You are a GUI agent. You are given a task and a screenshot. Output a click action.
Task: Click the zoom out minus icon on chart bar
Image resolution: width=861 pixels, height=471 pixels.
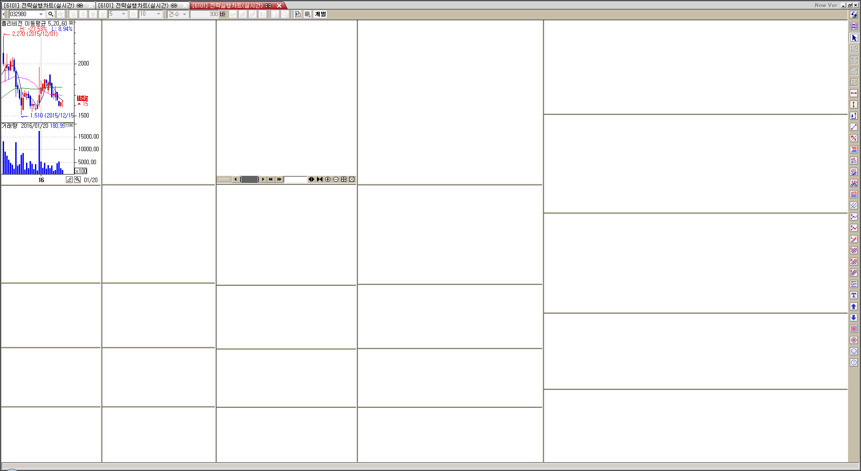(336, 179)
